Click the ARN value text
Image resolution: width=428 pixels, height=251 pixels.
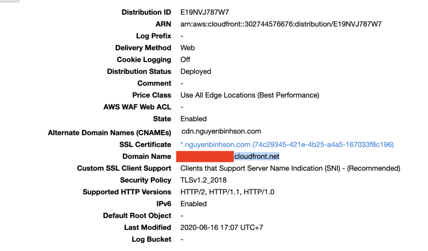pyautogui.click(x=281, y=24)
